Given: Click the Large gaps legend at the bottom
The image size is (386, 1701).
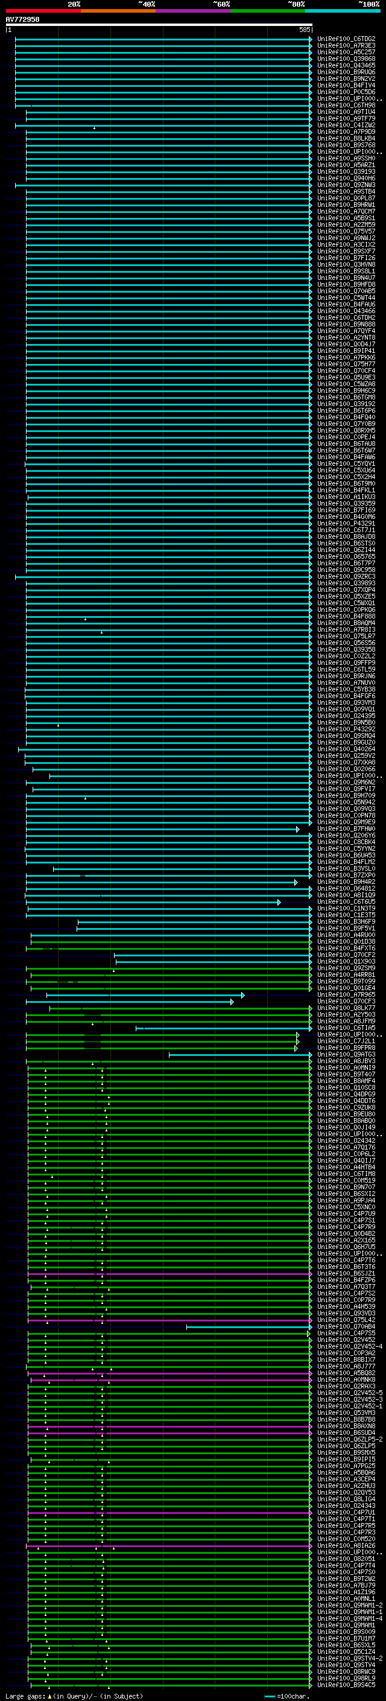Looking at the screenshot, I should 74,1696.
